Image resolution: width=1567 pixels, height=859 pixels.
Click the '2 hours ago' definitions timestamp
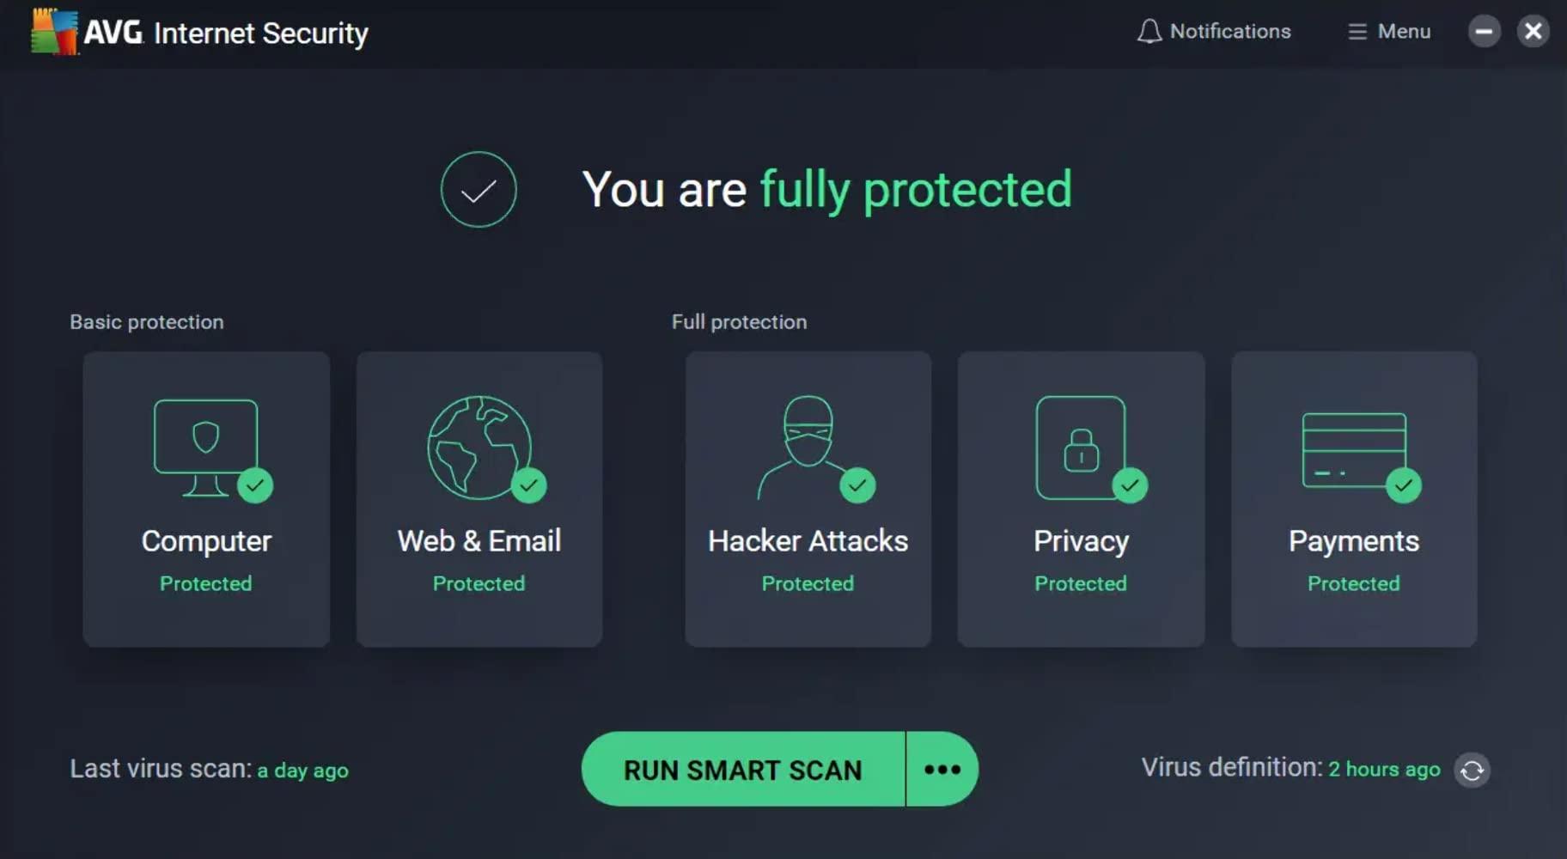point(1384,770)
